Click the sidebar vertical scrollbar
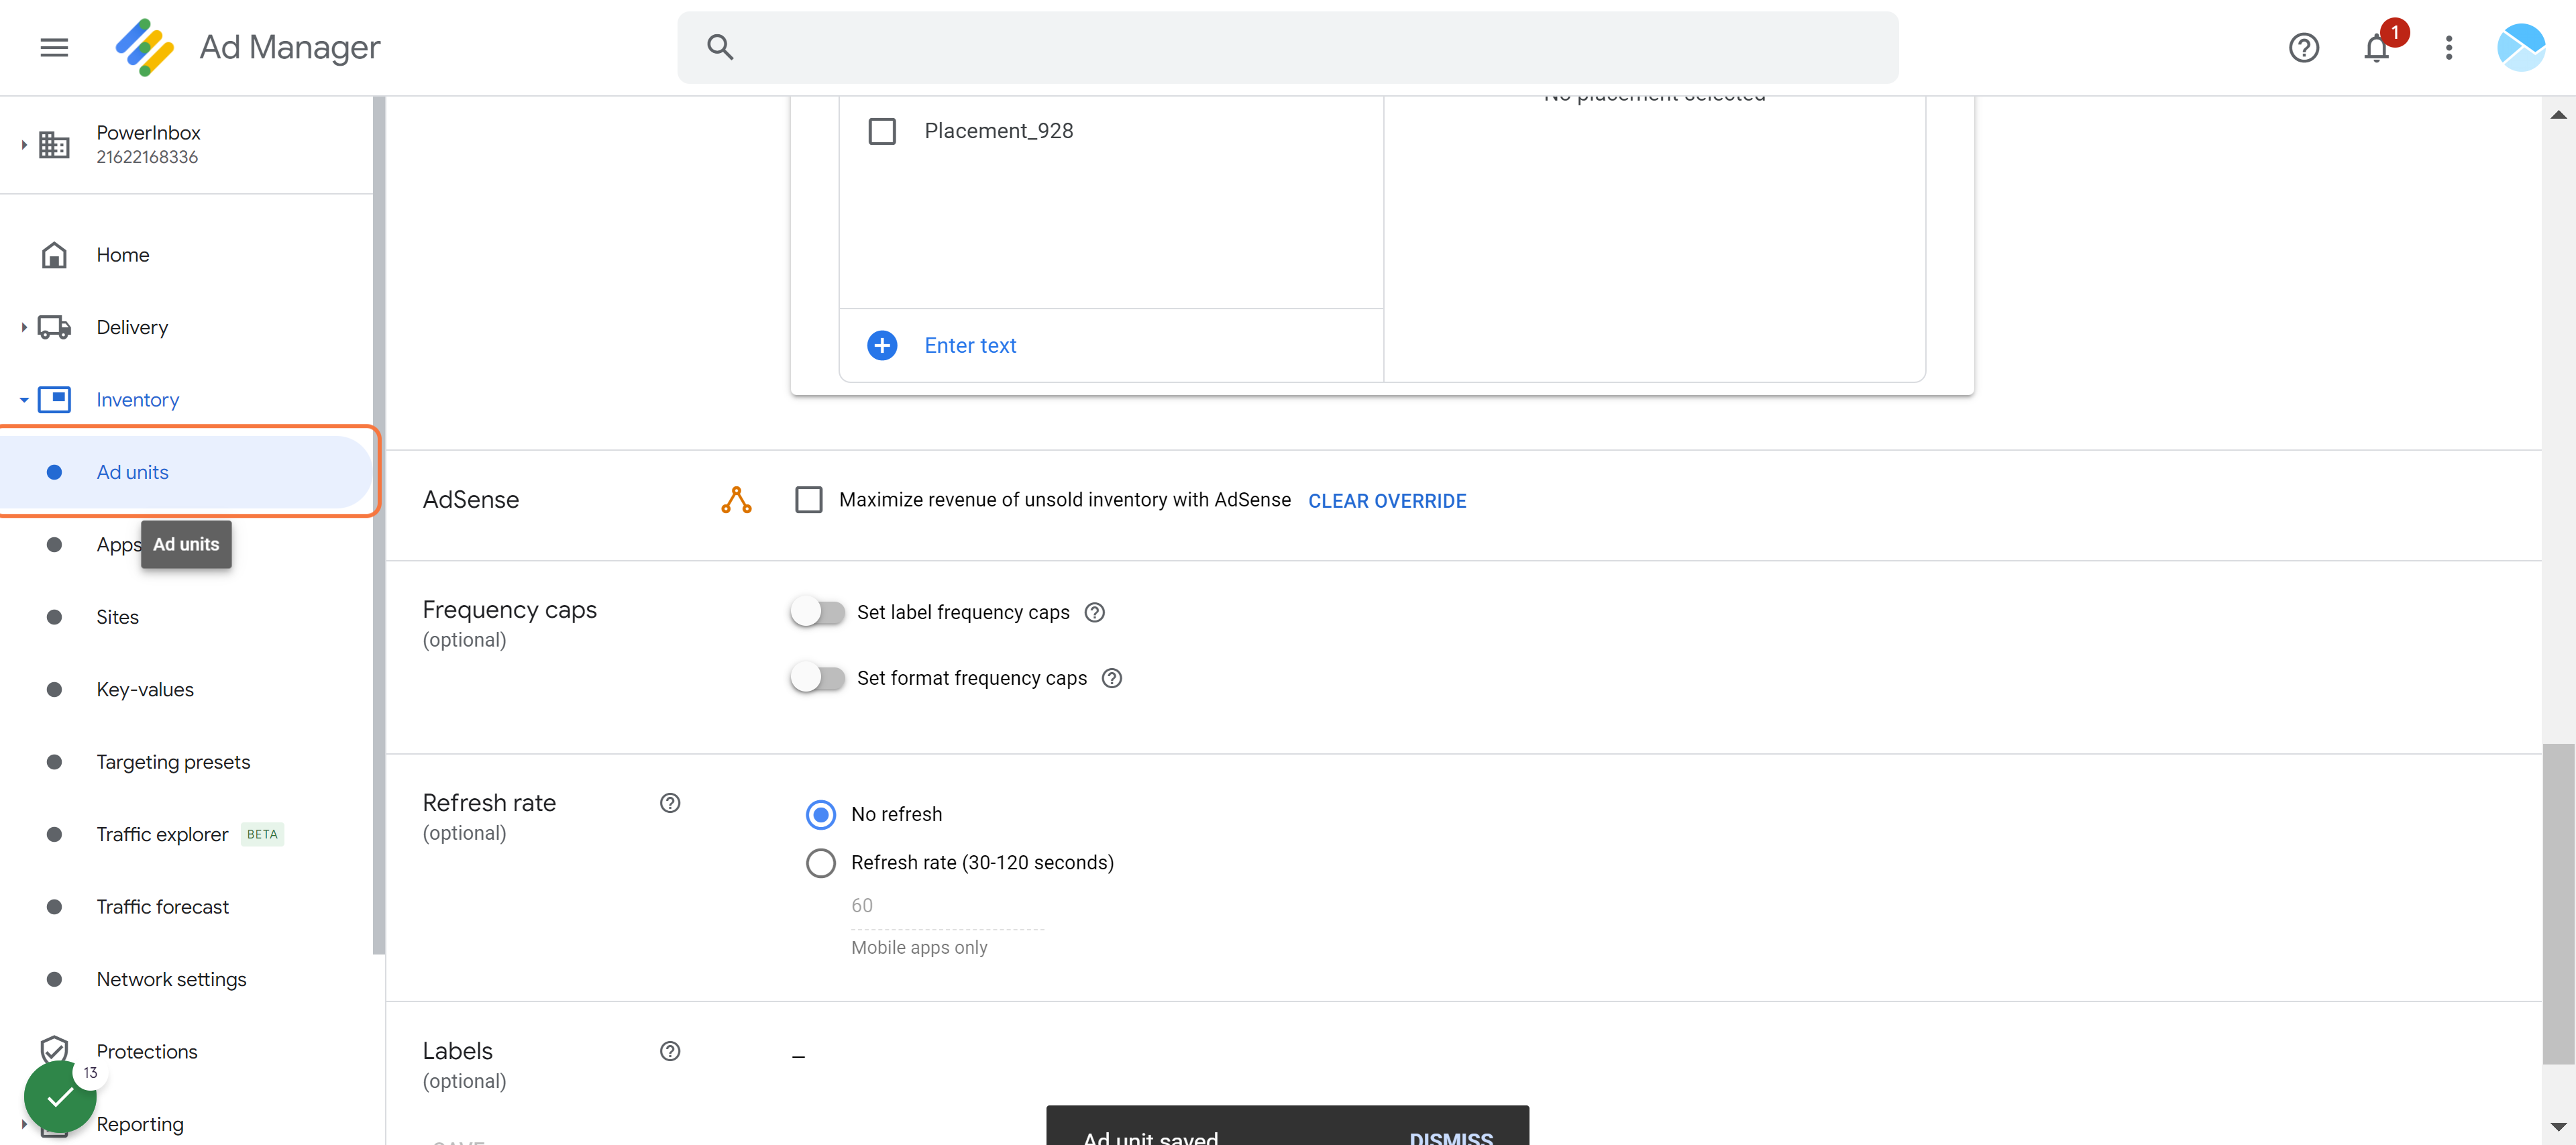This screenshot has width=2576, height=1145. 378,525
